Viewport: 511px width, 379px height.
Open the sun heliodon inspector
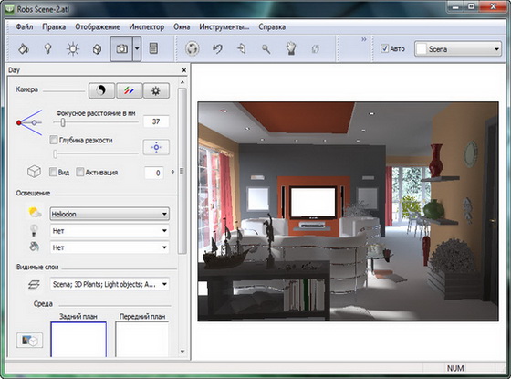click(x=72, y=49)
